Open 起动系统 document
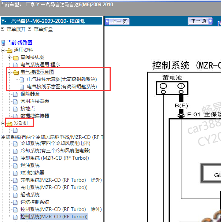The image size is (221, 222). click(x=30, y=195)
